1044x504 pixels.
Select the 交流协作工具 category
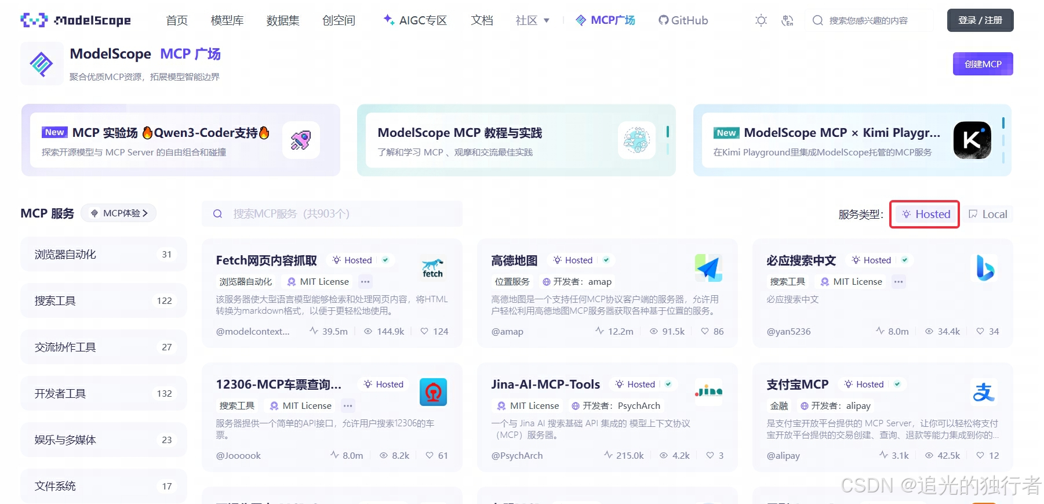coord(104,347)
